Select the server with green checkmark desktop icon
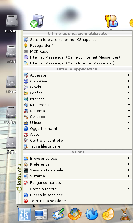Image resolution: width=133 pixels, height=223 pixels. tap(37, 21)
